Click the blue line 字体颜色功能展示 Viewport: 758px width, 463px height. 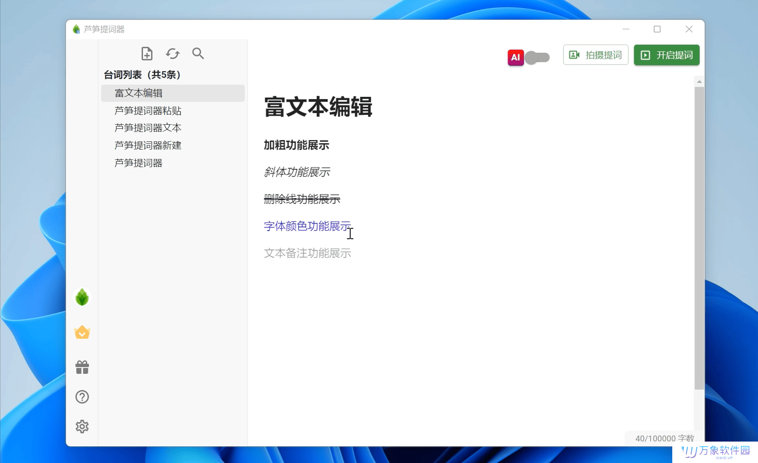(307, 226)
